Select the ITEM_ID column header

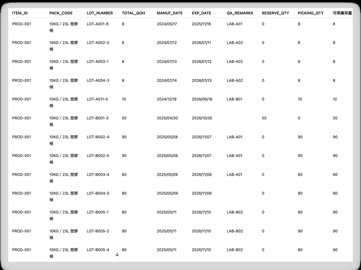[x=20, y=13]
